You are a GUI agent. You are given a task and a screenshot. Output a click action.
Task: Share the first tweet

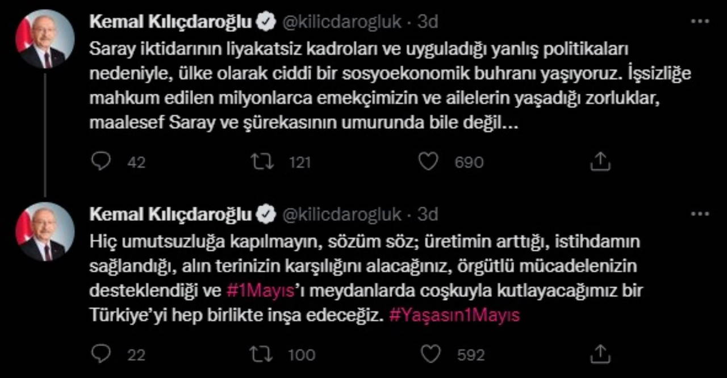point(600,162)
